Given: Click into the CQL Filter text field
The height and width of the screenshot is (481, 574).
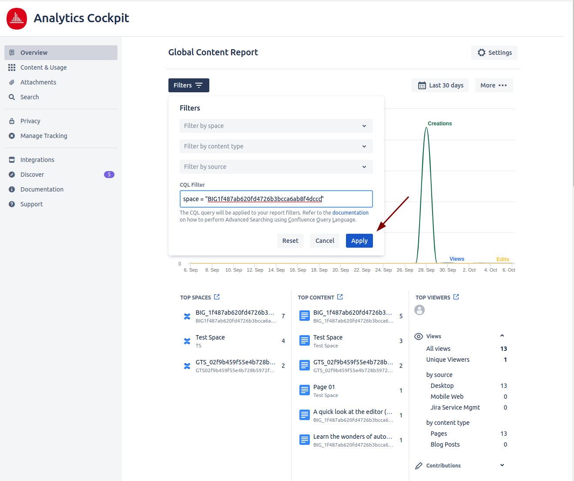Looking at the screenshot, I should click(276, 199).
